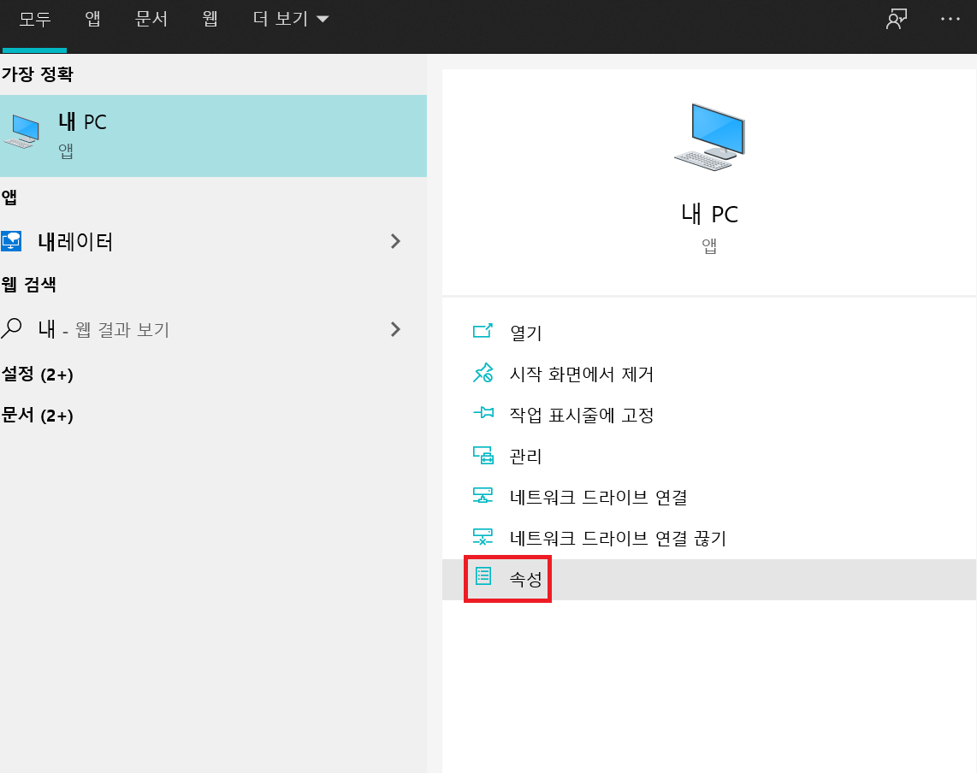Click the unpin from Start icon

tap(483, 373)
